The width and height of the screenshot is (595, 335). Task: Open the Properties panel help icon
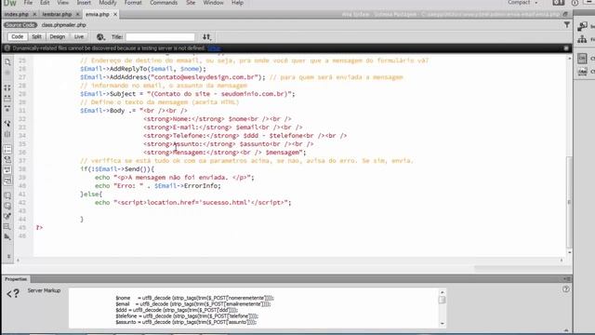[x=566, y=289]
